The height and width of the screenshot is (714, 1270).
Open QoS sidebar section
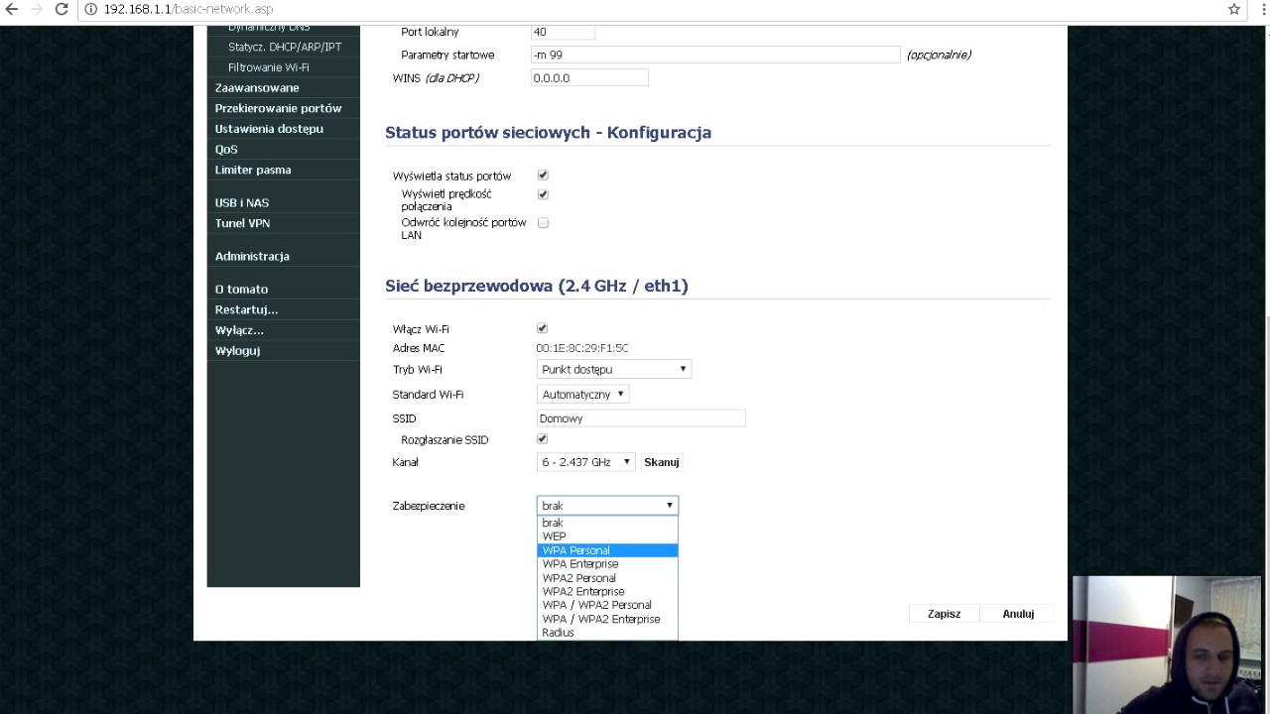(x=226, y=150)
